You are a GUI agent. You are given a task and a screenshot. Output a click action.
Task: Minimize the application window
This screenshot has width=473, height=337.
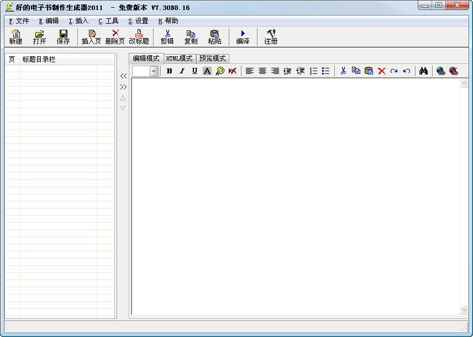pyautogui.click(x=425, y=5)
